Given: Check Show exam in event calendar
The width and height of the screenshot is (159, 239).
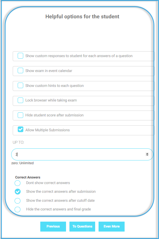Looking at the screenshot, I should pos(20,70).
